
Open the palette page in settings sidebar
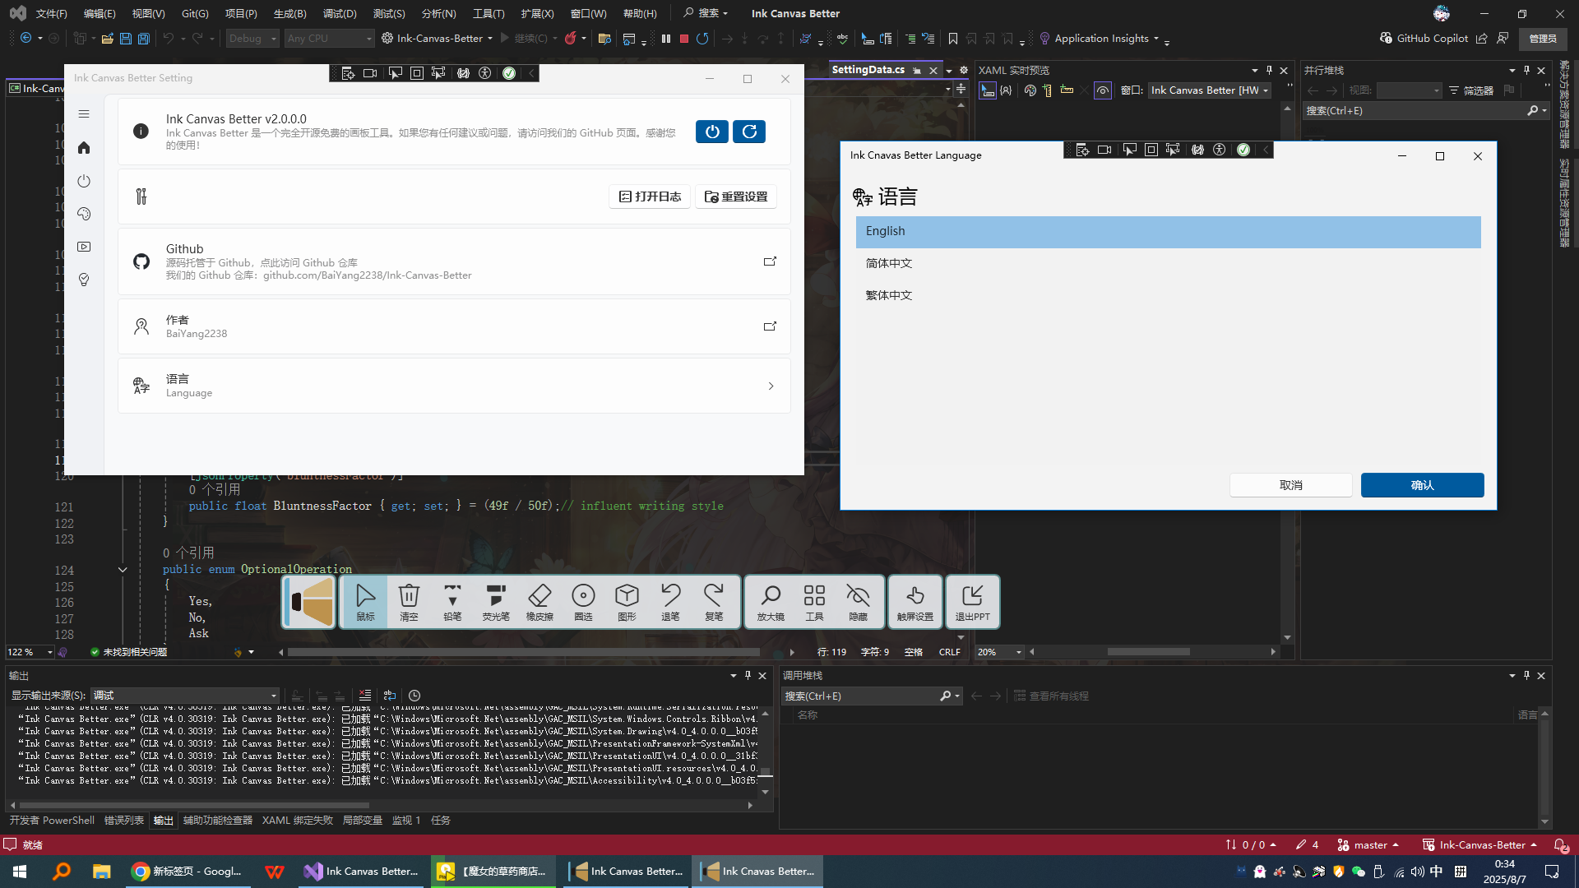tap(84, 214)
